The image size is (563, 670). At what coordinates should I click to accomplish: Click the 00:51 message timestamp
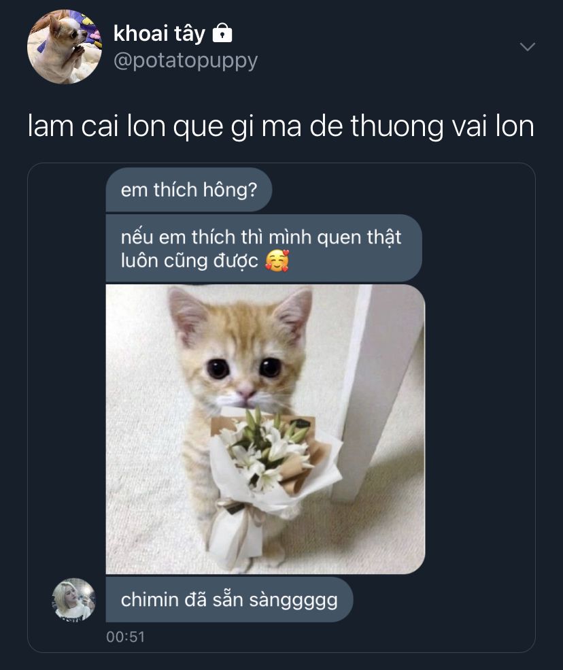[x=126, y=637]
